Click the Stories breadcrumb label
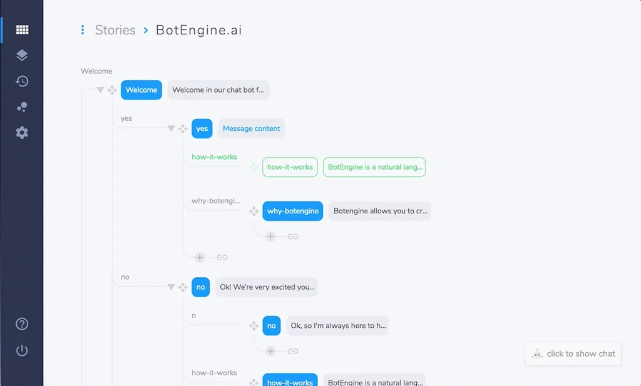The image size is (641, 386). tap(115, 29)
